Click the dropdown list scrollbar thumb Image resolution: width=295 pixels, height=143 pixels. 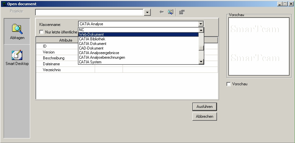pos(201,48)
